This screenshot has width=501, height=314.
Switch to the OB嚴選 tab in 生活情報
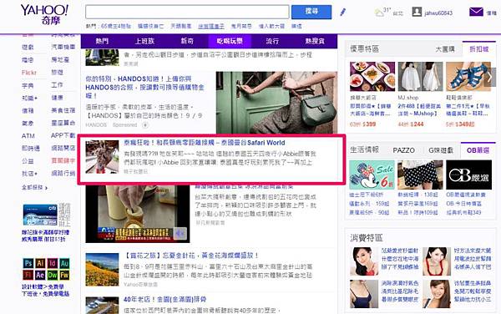click(x=478, y=150)
